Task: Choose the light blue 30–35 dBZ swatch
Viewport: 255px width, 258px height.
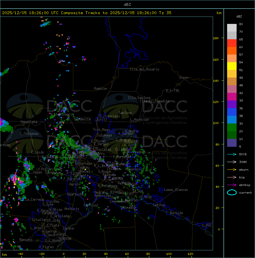Action: [x=232, y=120]
